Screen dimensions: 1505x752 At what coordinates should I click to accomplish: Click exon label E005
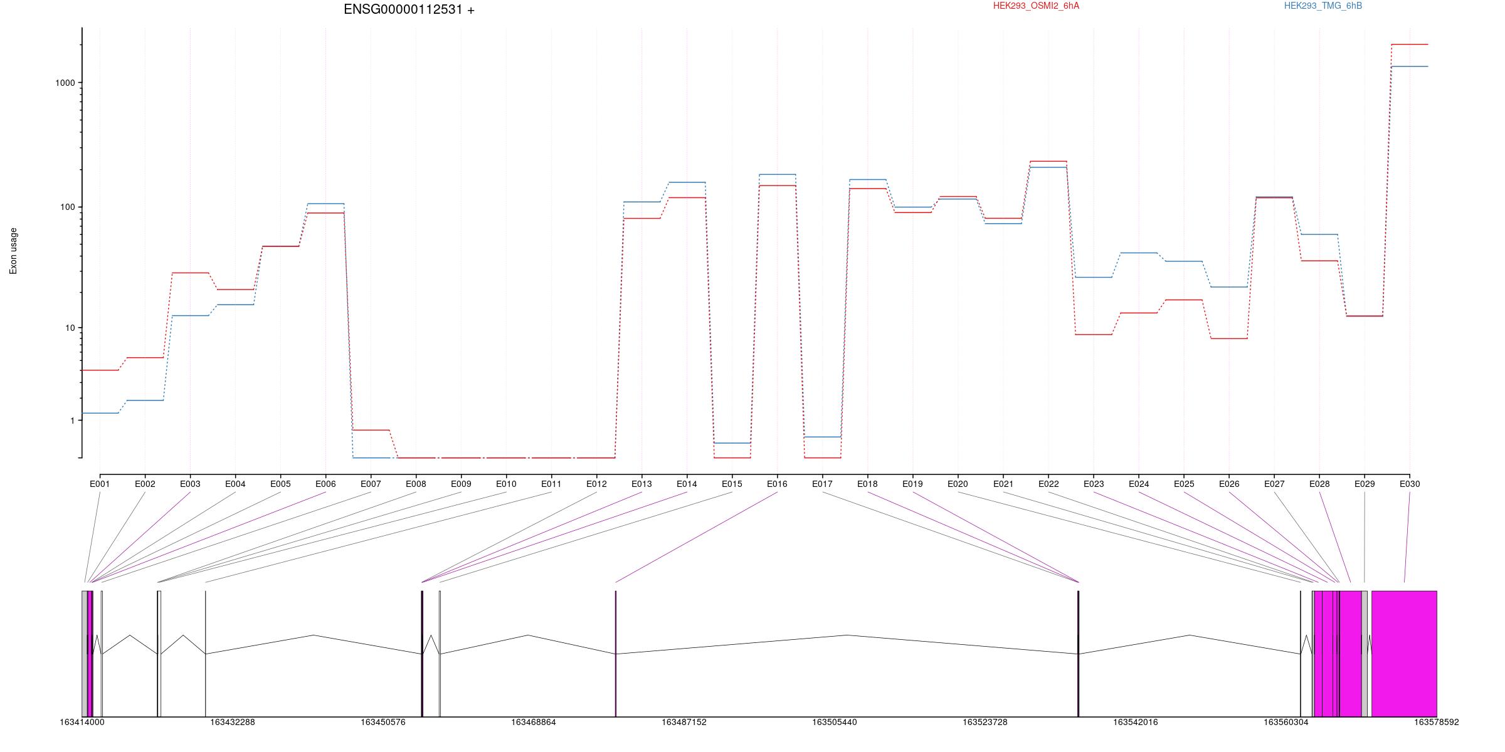click(x=280, y=484)
